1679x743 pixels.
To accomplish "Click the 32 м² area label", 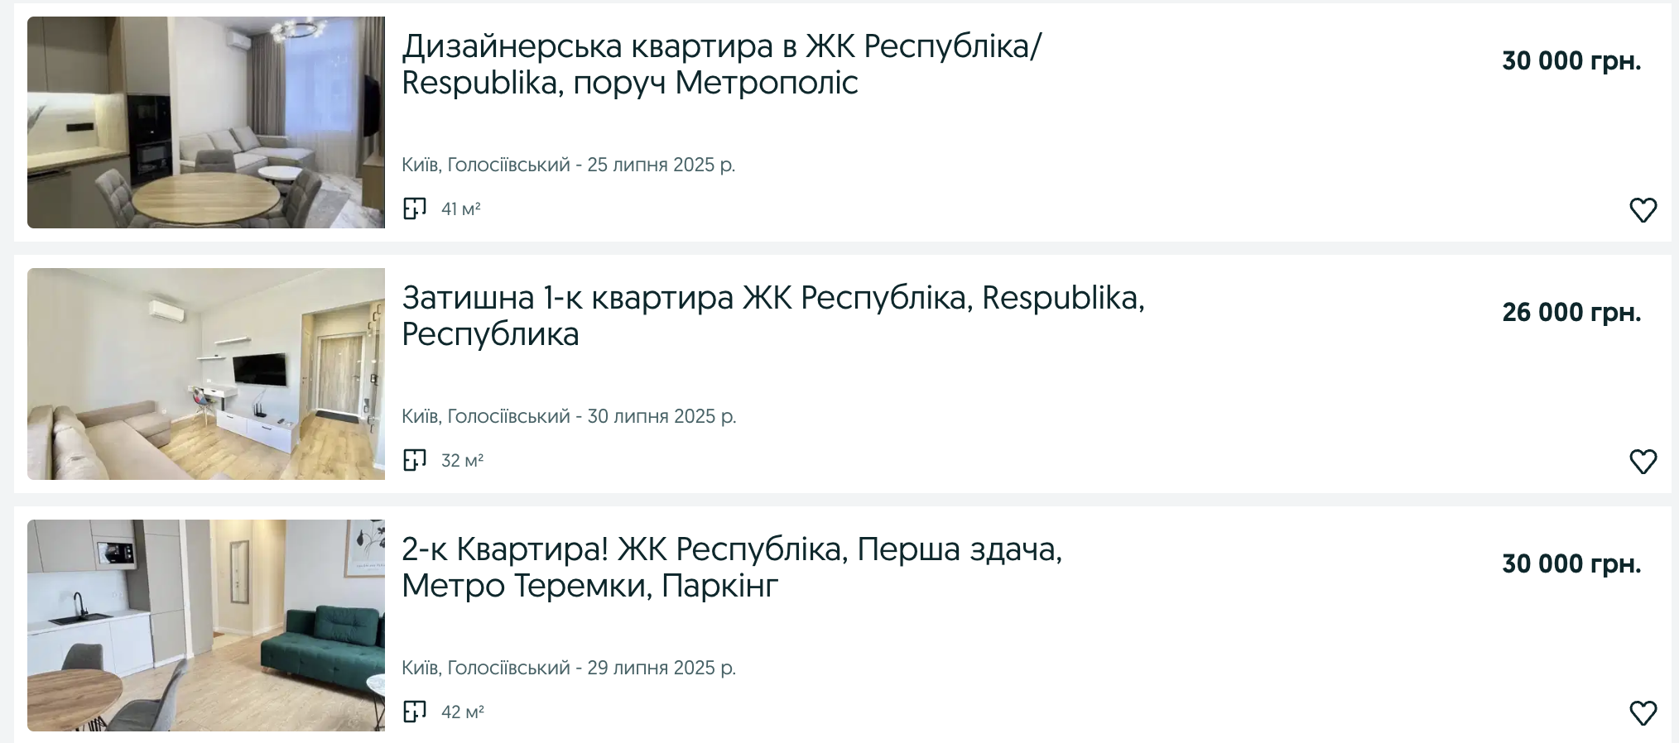I will 462,461.
